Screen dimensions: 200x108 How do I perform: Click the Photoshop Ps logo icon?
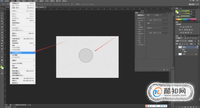(x=2, y=1)
